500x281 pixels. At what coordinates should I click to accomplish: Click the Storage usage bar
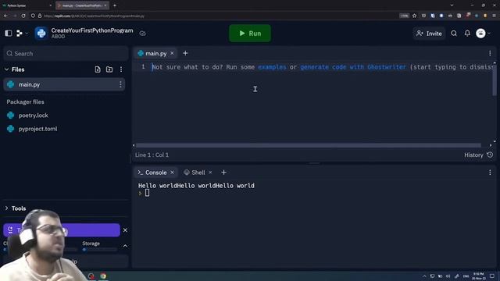100,250
